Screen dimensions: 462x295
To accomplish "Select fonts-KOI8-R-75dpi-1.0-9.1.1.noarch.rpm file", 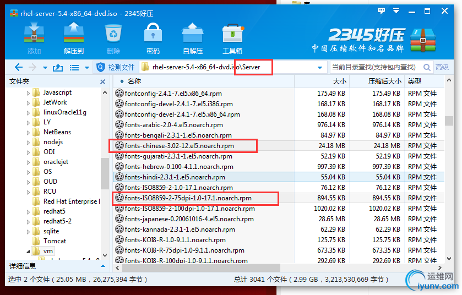I will (x=184, y=250).
